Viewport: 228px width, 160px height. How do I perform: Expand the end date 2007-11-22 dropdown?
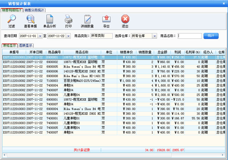pos(68,36)
